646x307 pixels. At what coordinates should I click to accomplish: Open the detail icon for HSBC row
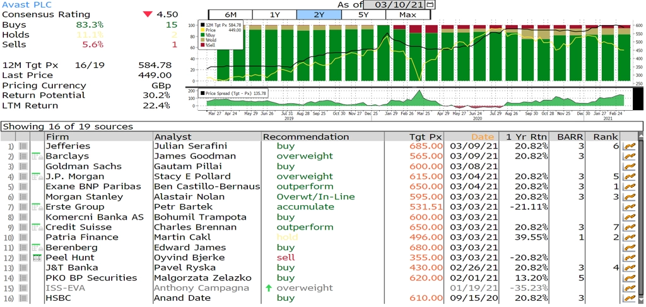tap(23, 298)
